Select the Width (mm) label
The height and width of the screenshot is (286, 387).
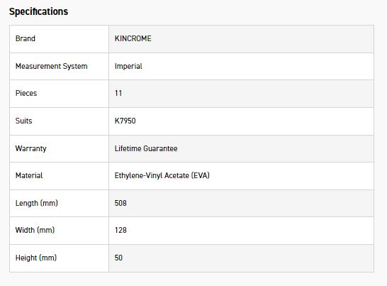click(35, 230)
